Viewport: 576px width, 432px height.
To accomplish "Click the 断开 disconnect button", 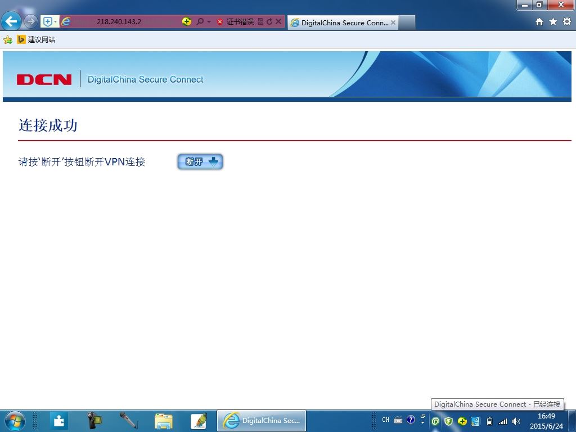I will pos(200,161).
